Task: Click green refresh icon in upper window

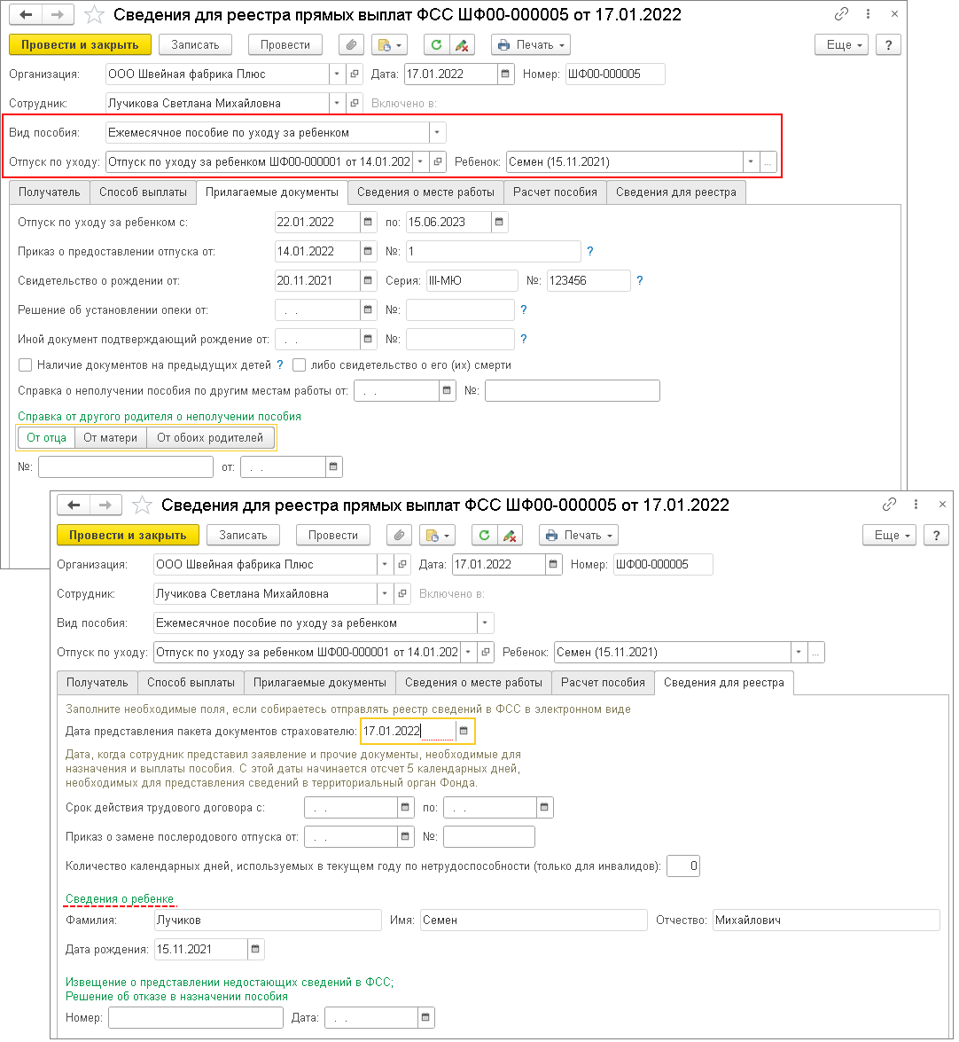Action: pyautogui.click(x=436, y=44)
